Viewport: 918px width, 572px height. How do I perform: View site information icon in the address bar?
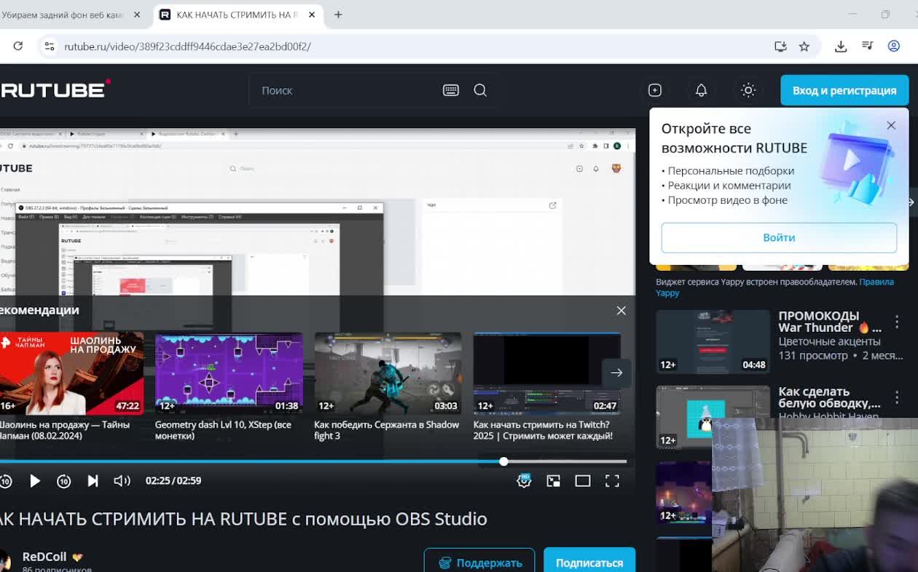pyautogui.click(x=50, y=46)
